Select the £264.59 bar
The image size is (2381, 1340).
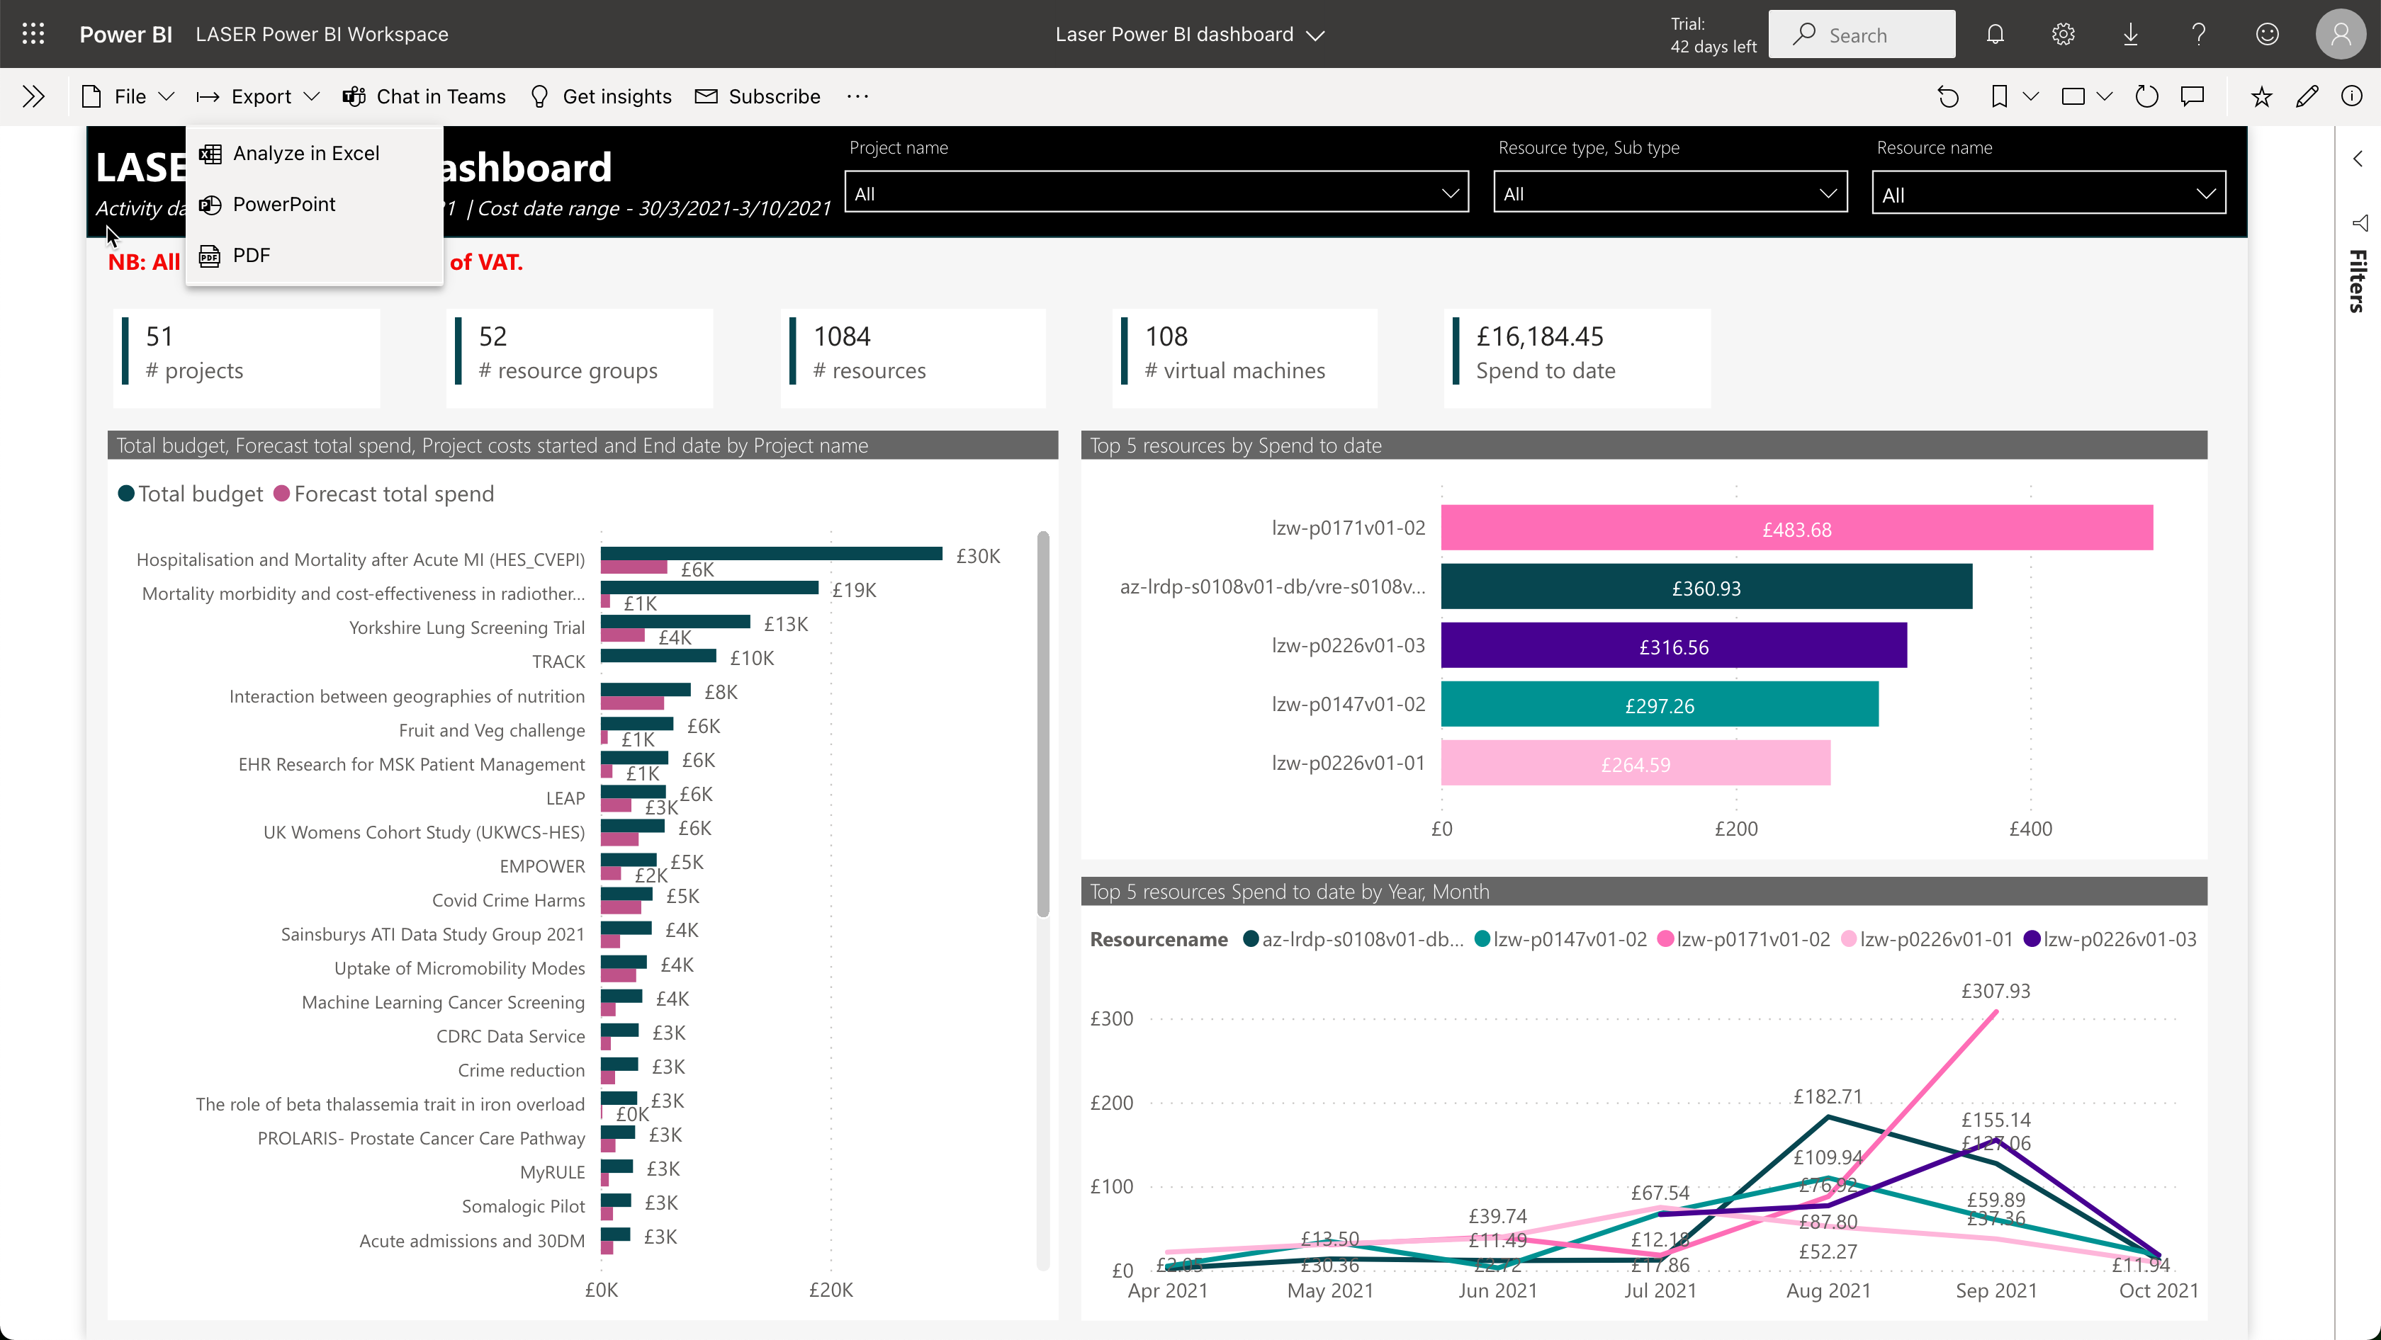[1635, 763]
